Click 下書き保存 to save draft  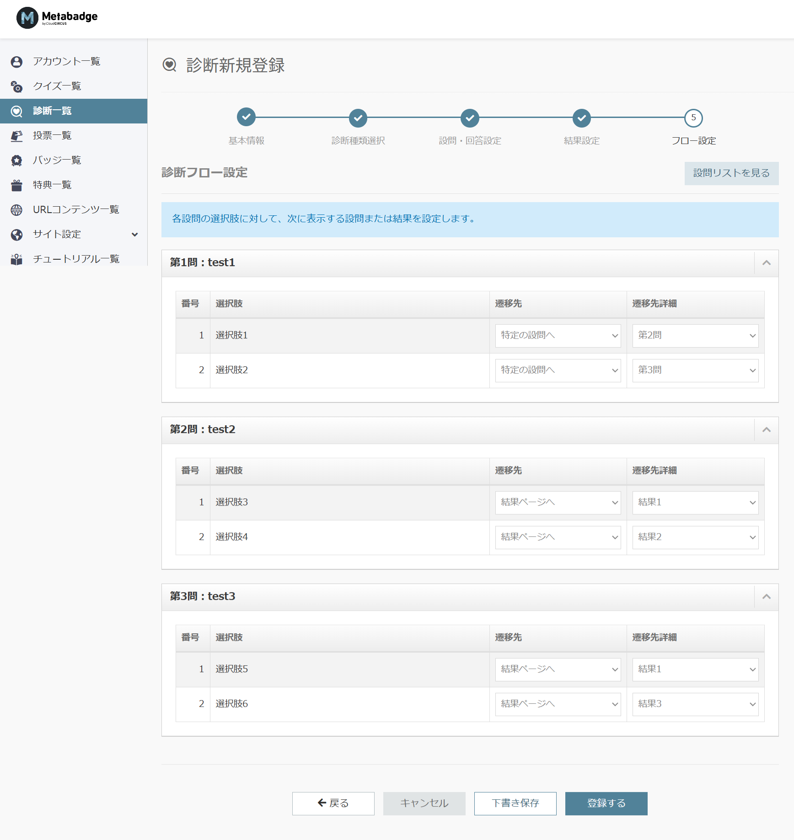click(x=515, y=803)
